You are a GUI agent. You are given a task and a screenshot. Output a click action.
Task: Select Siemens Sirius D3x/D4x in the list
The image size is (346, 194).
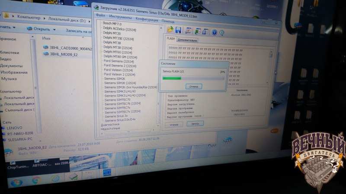tap(121, 119)
